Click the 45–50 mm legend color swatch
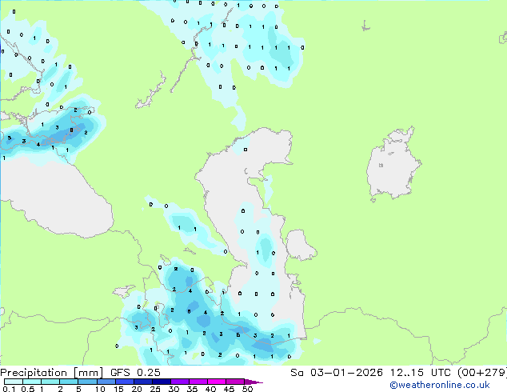507x392 pixels. 235,382
